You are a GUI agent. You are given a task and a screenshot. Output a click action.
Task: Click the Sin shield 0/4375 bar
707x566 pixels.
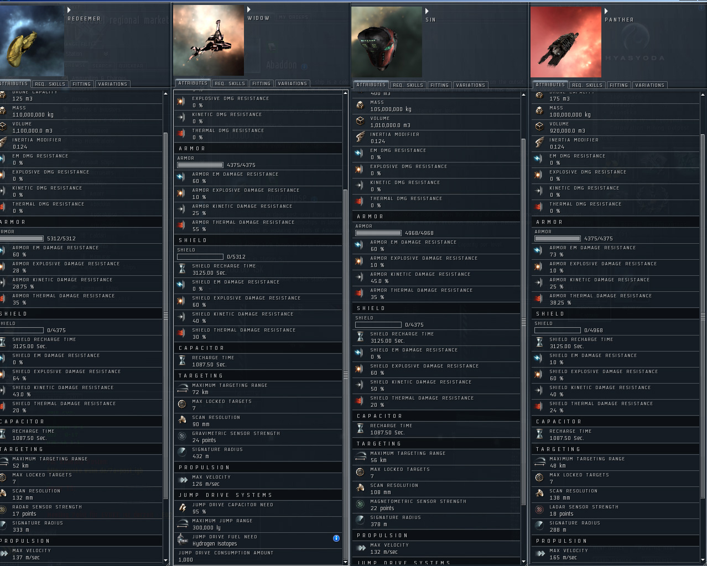tap(378, 325)
